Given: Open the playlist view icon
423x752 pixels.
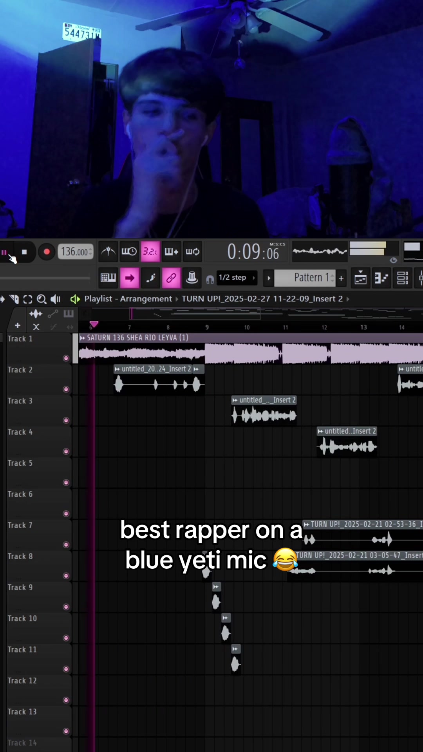Looking at the screenshot, I should click(x=361, y=278).
